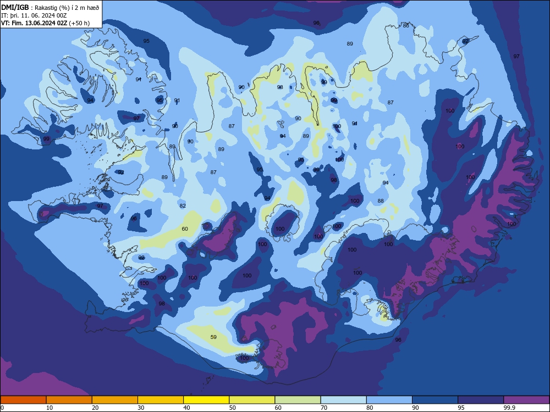Screen dimensions: 550x412
Task: Click the '70' legend scale label
Action: pos(324,408)
